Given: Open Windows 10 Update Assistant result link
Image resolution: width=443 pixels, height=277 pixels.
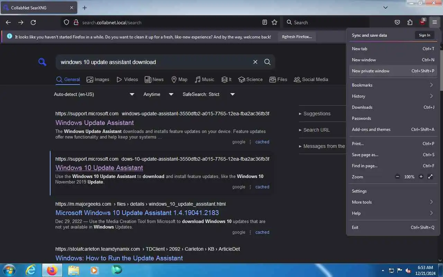Looking at the screenshot, I should 99,168.
